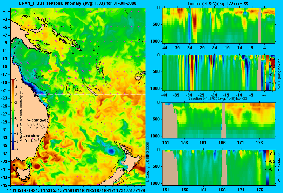The height and width of the screenshot is (193, 283).
Task: Click the vertical dashed lon=155 line on the map
Action: point(54,96)
